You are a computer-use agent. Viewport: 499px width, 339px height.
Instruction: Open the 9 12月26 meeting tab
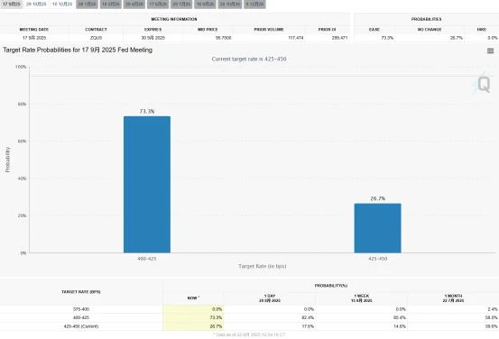(x=254, y=5)
